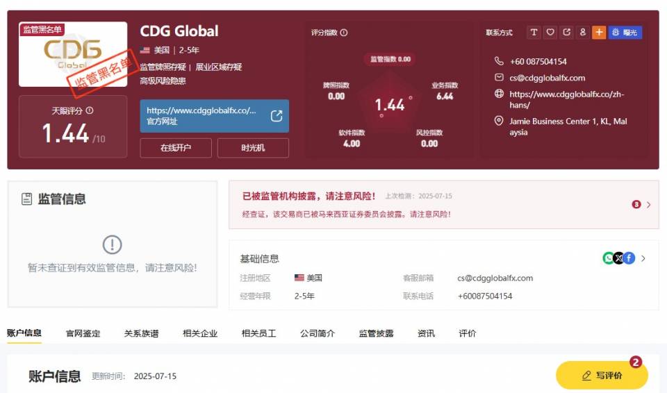Open the 监管披露 tab
The width and height of the screenshot is (667, 393).
377,333
